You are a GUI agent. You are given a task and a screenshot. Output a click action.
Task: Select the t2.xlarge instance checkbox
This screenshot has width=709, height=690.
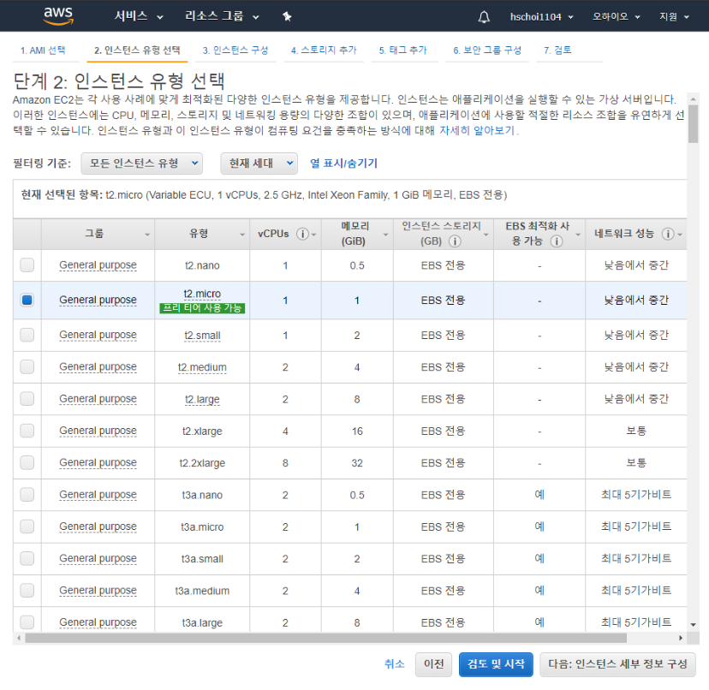(x=27, y=431)
